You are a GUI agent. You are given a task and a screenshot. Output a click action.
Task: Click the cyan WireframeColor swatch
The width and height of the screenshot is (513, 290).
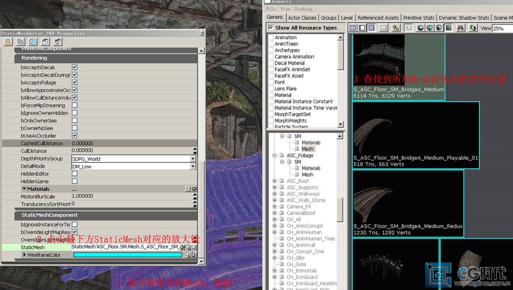[128, 255]
